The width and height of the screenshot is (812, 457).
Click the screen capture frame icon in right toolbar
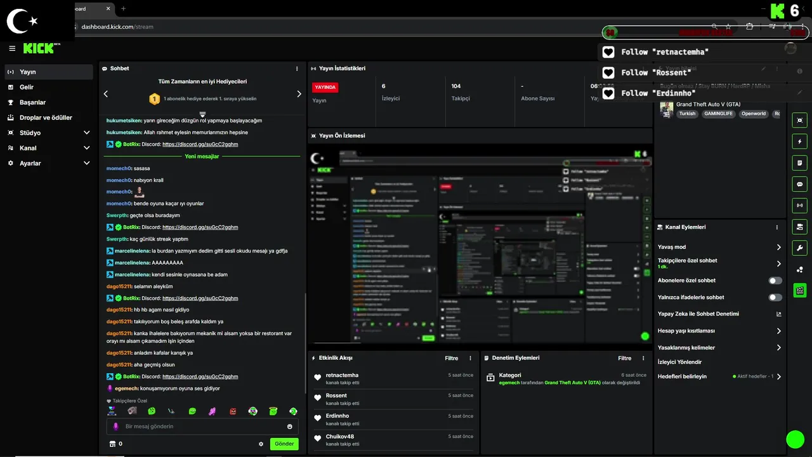point(800,120)
